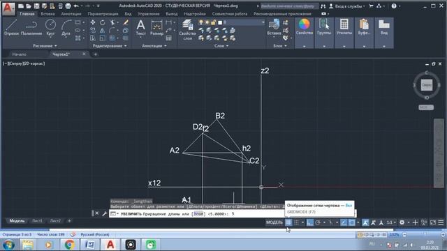447x251 pixels.
Task: Click the Word zoom slider in background window
Action: 424,235
